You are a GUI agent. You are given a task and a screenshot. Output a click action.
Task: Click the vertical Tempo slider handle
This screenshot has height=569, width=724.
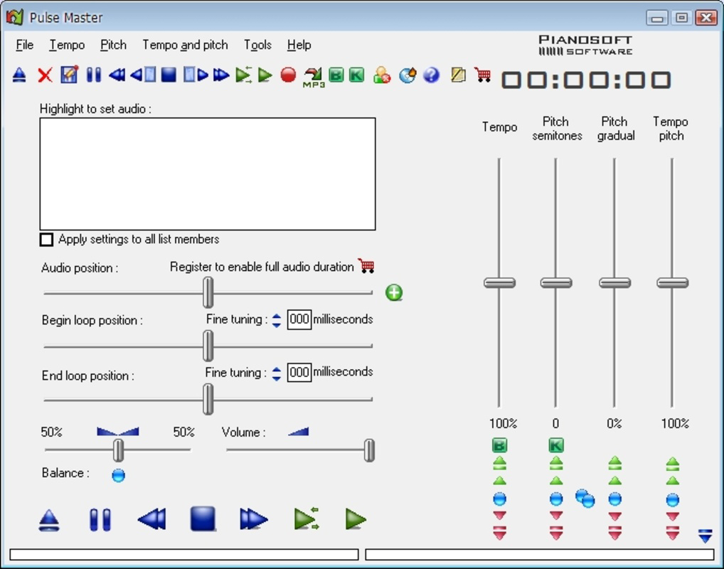[x=499, y=282]
